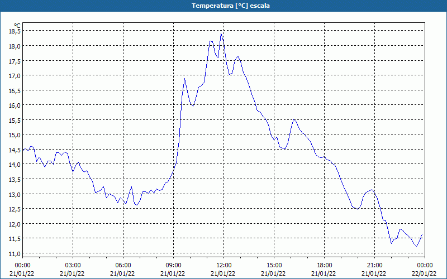The image size is (447, 279).
Task: Click the °C unit label
Action: coord(17,26)
